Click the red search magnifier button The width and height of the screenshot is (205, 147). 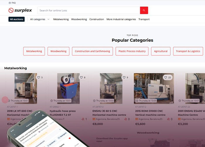[x=144, y=10]
